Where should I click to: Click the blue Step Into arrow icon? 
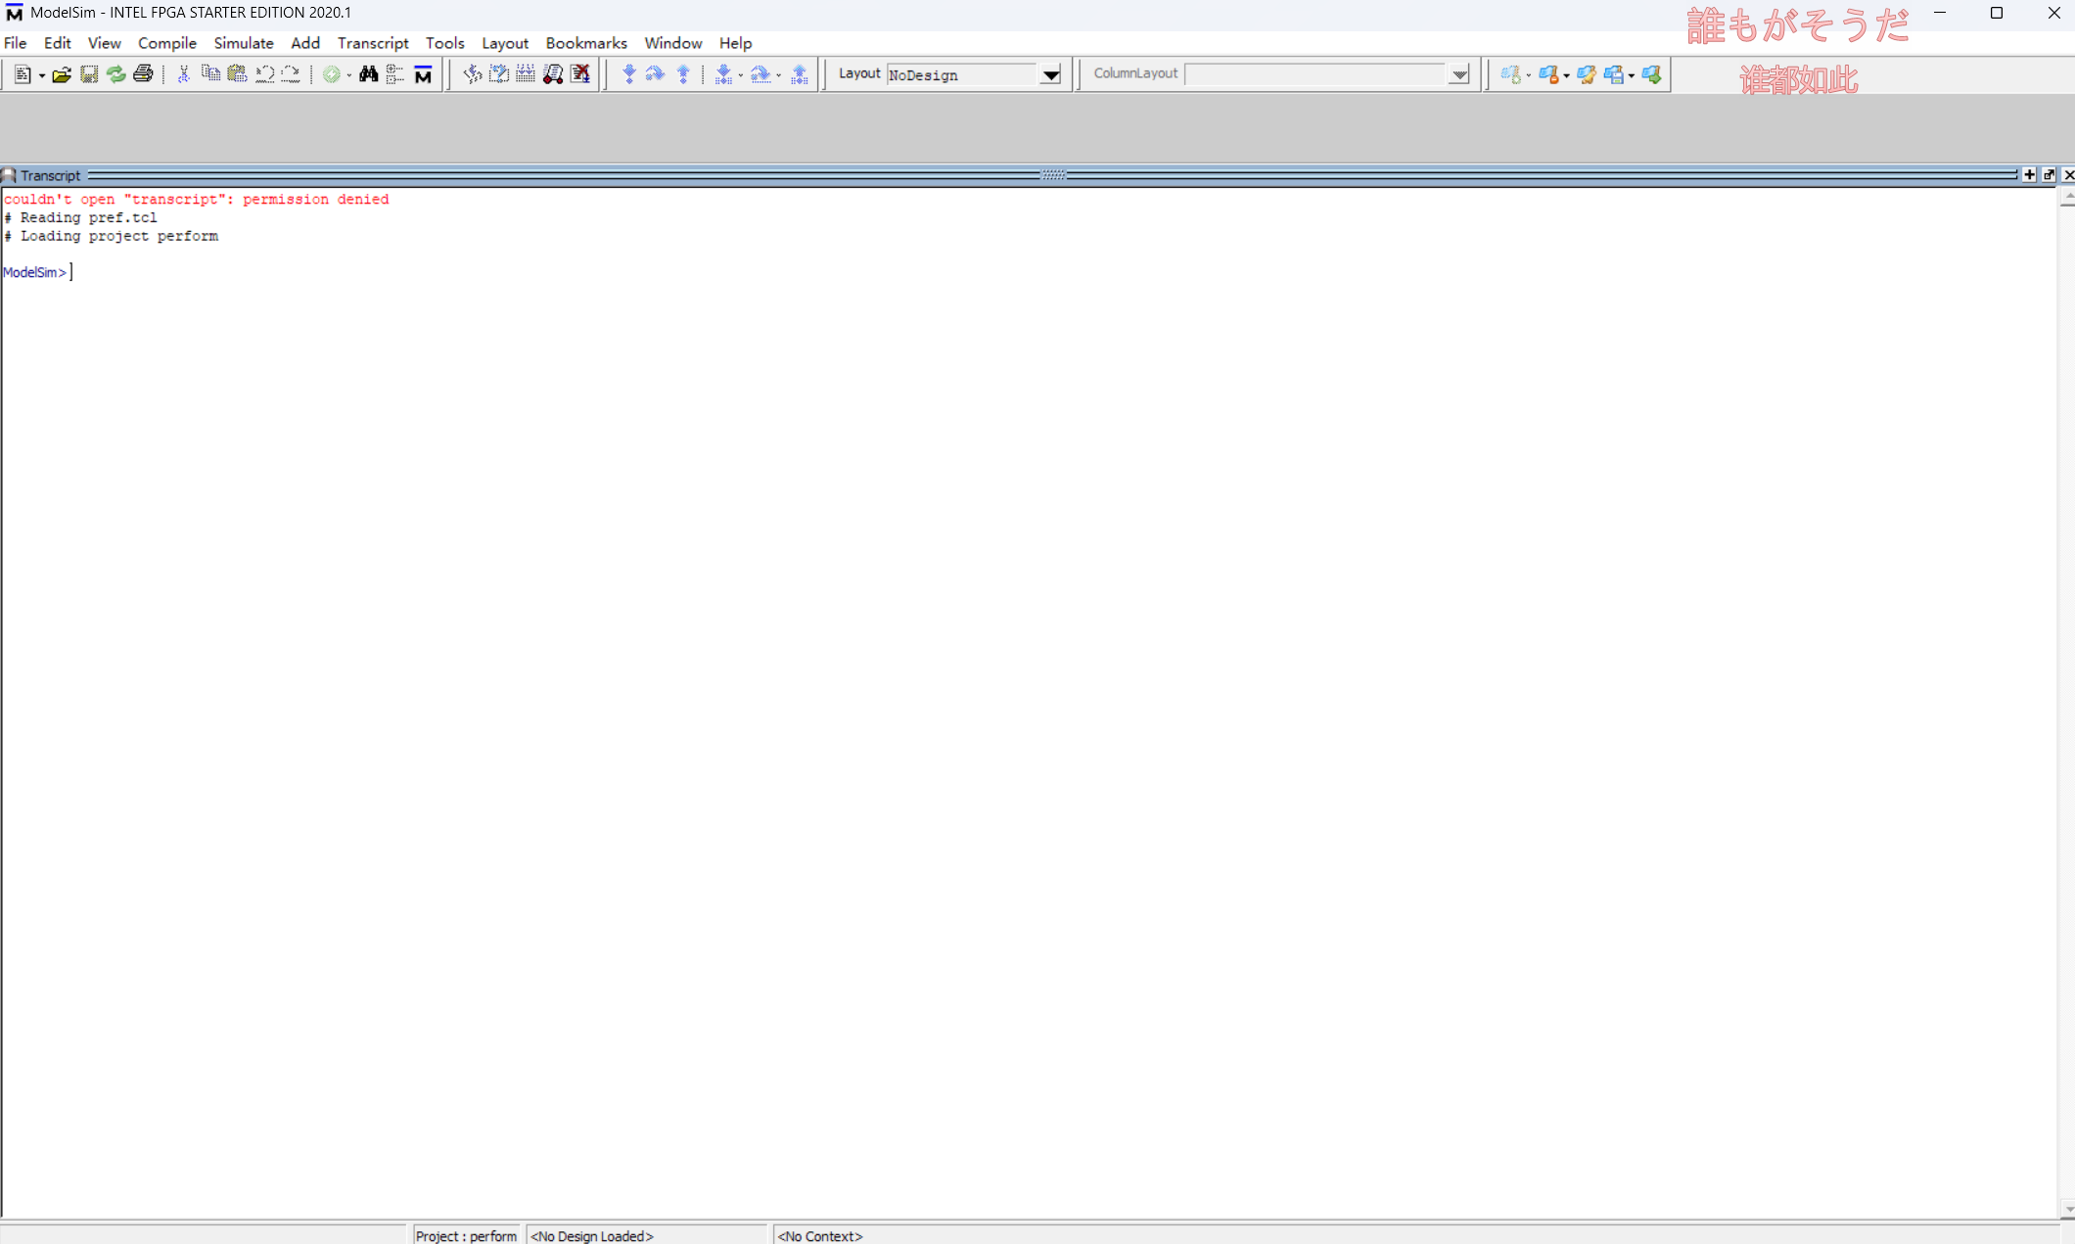pos(629,74)
